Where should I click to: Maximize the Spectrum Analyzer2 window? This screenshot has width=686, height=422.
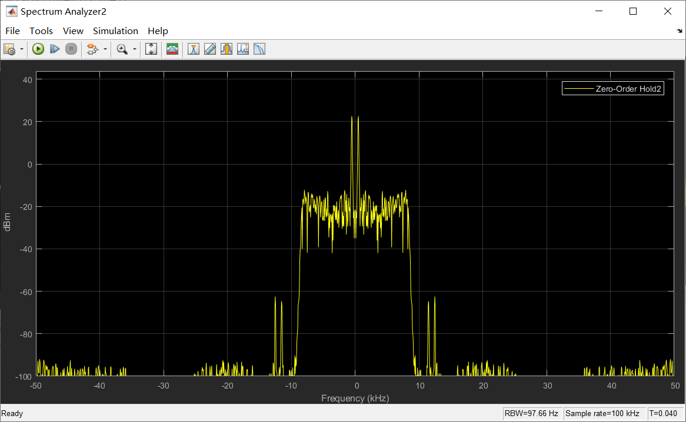(633, 11)
